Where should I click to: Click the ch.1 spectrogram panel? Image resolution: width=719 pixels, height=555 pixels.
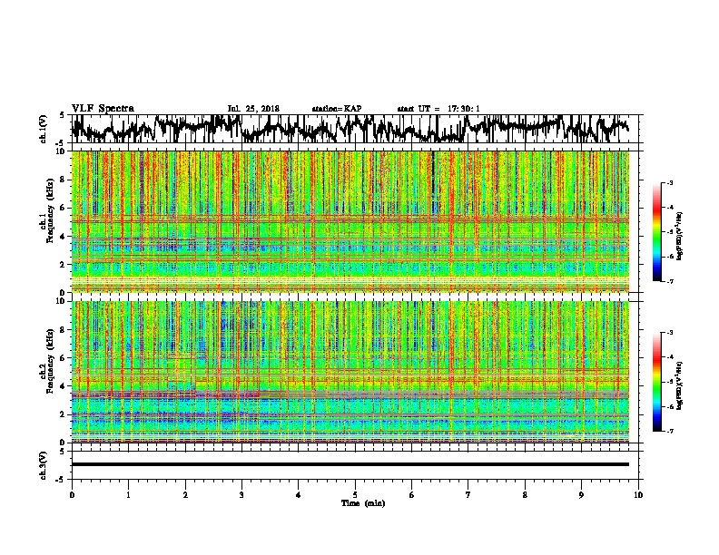350,221
